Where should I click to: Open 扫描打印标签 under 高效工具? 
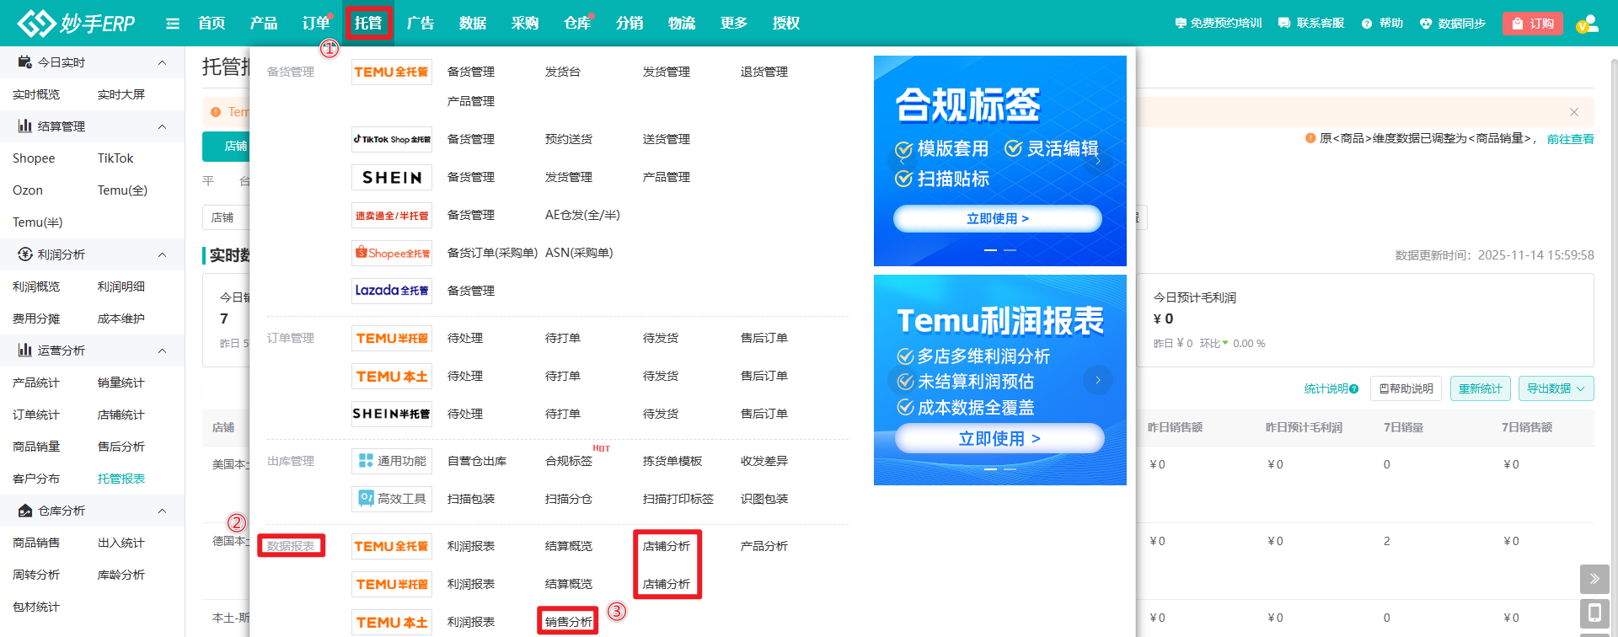[x=678, y=499]
